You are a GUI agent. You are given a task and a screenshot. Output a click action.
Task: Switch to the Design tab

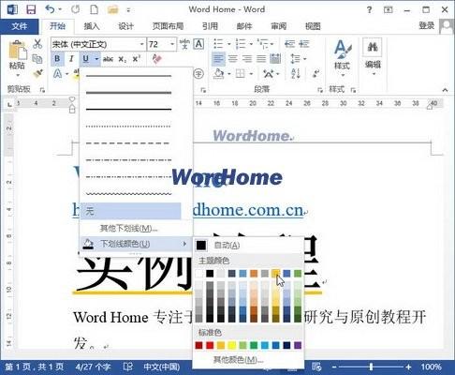(x=125, y=26)
